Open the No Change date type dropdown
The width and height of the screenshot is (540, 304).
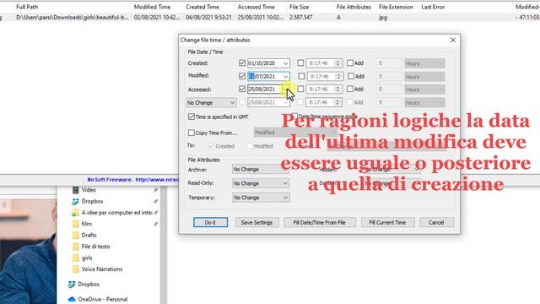(x=211, y=103)
